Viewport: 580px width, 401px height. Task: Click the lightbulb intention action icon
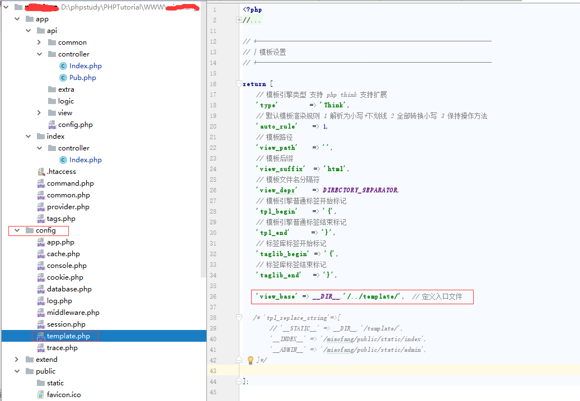tap(250, 360)
